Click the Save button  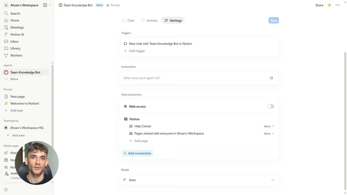click(274, 21)
